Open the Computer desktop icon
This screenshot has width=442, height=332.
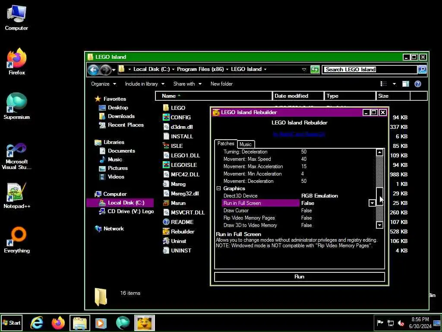[16, 17]
